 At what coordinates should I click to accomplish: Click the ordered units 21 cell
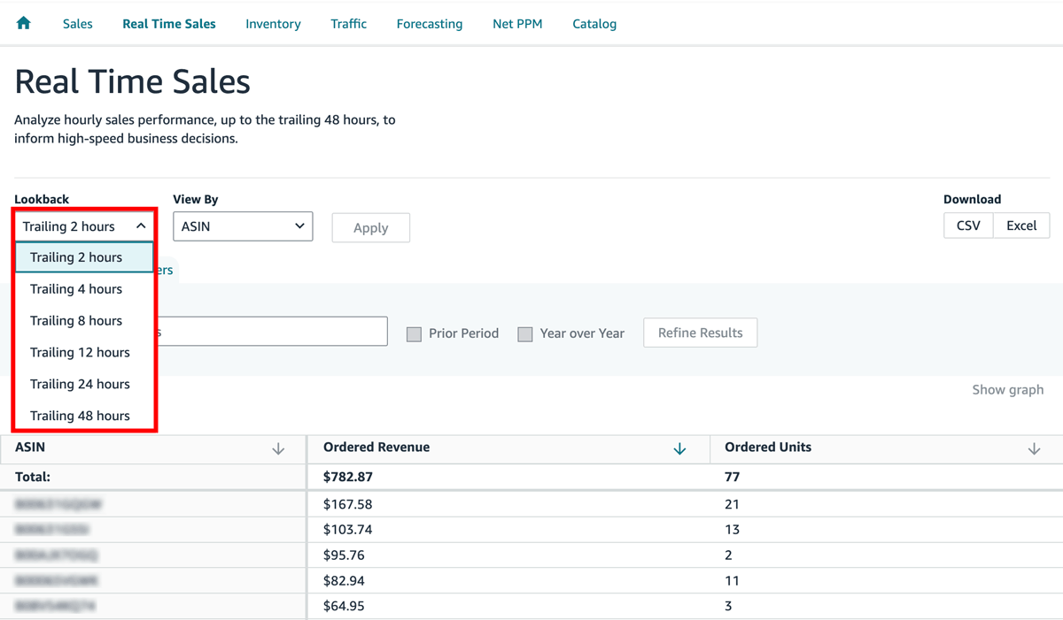(x=887, y=504)
